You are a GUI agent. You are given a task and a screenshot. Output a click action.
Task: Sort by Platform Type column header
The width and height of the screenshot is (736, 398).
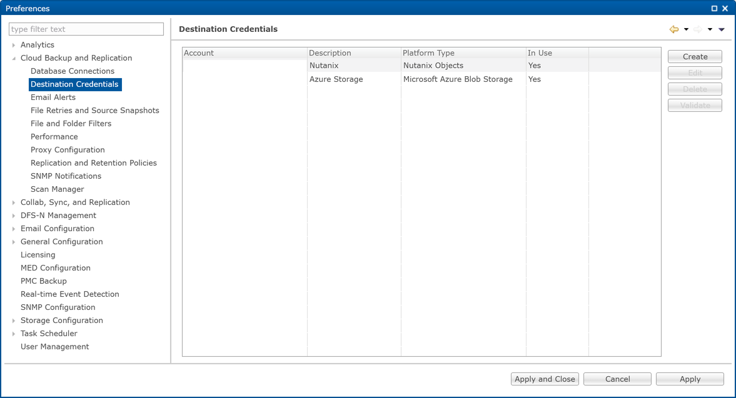tap(464, 53)
